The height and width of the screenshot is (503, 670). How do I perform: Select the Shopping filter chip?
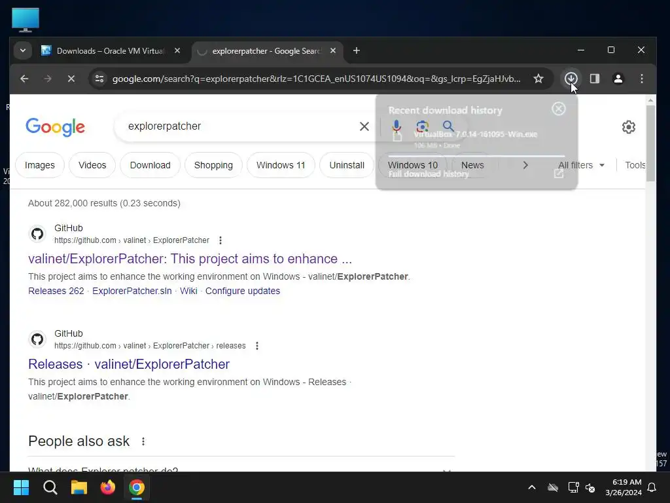(x=213, y=165)
